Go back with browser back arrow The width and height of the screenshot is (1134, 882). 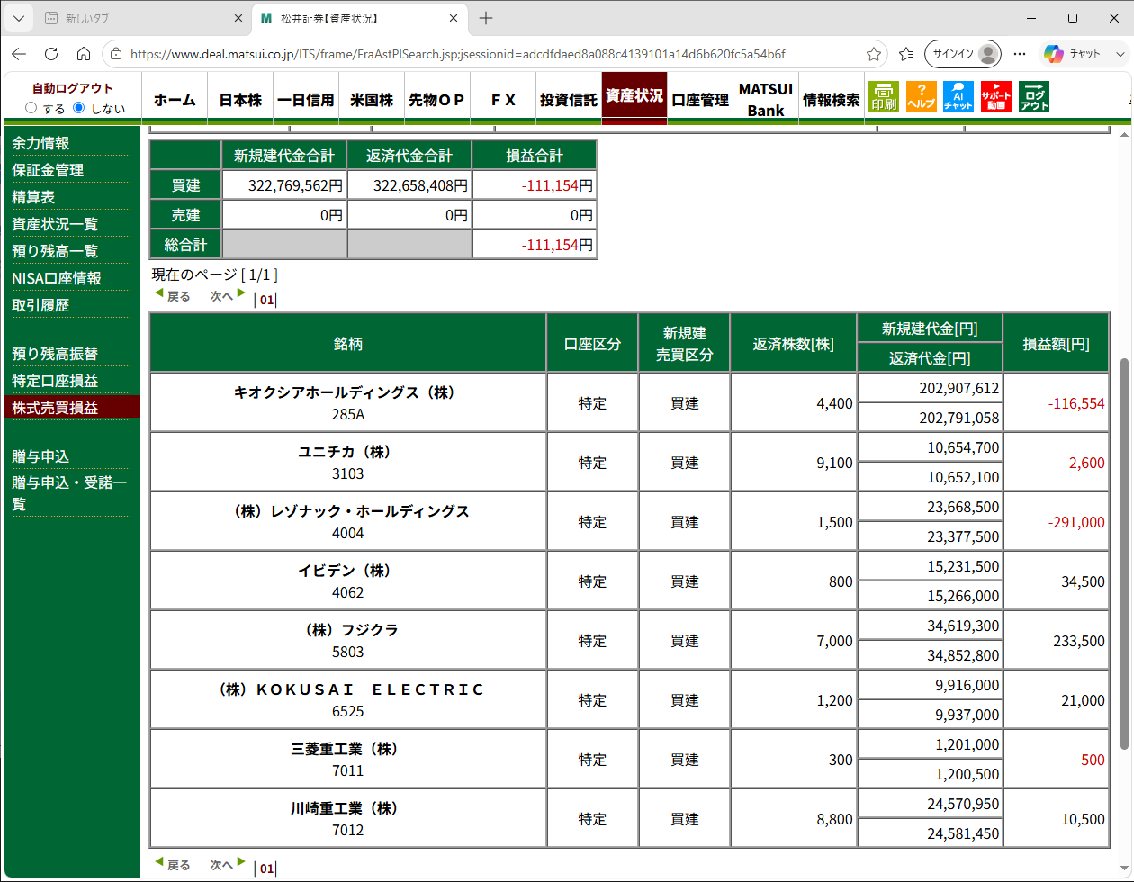point(19,54)
